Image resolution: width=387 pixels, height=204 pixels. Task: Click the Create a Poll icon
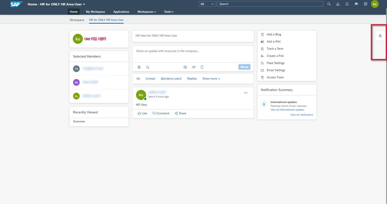[262, 56]
